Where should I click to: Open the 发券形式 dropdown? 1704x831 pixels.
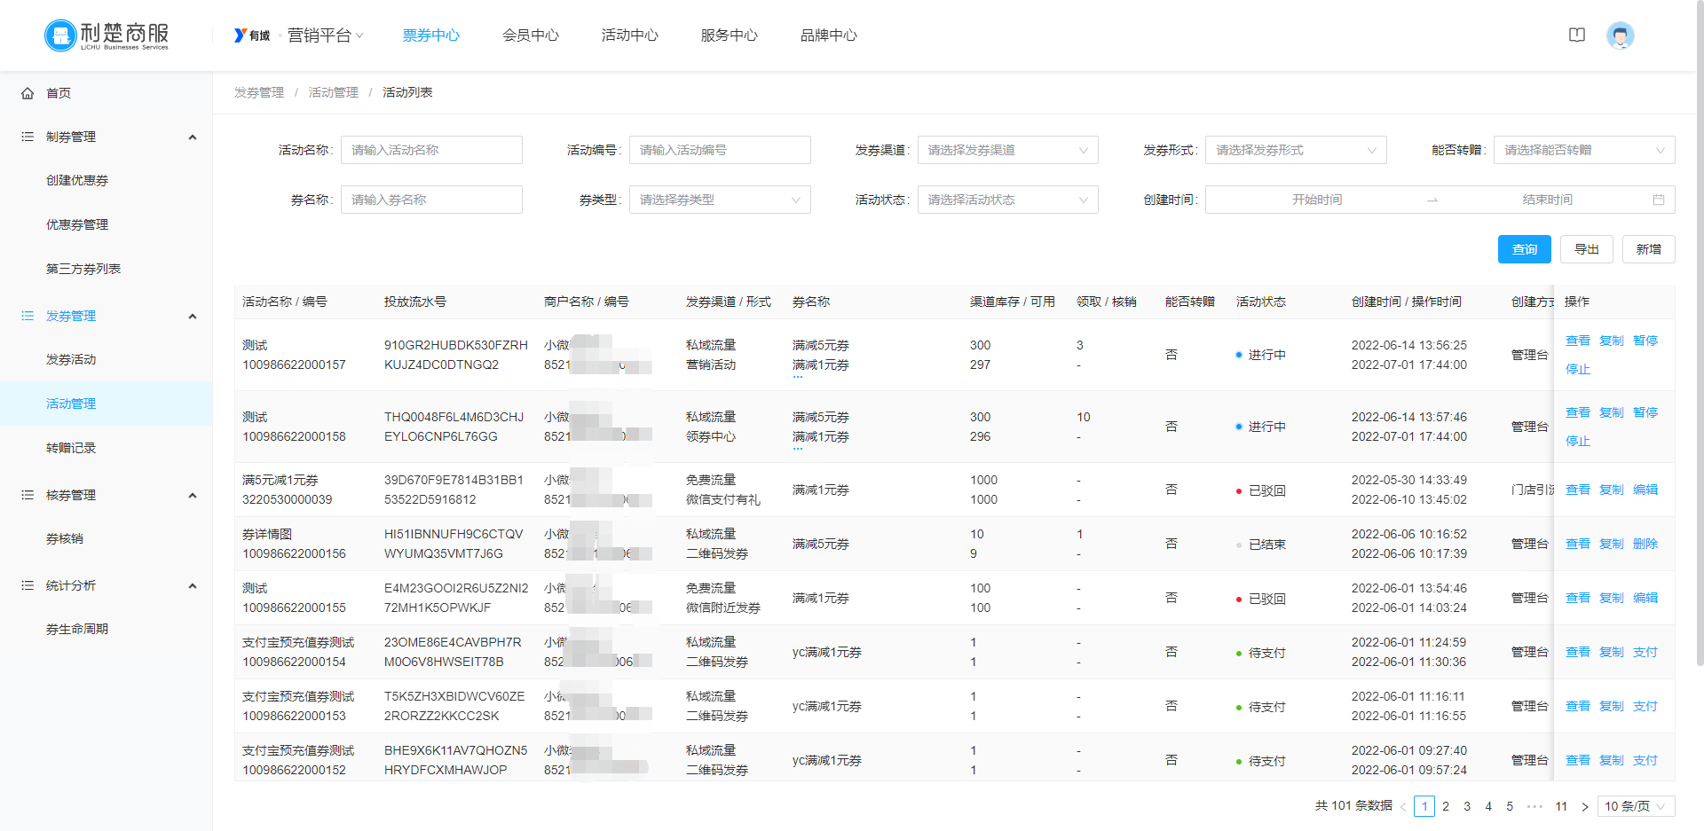pyautogui.click(x=1296, y=150)
